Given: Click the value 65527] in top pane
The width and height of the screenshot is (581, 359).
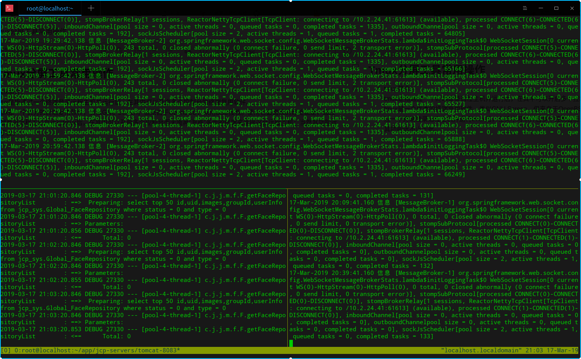Looking at the screenshot, I should [455, 104].
